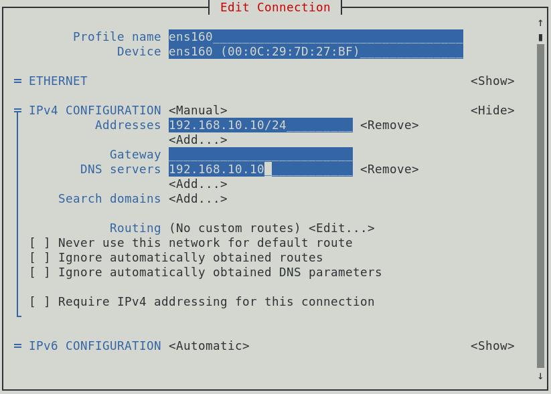Image resolution: width=551 pixels, height=394 pixels.
Task: Click the scroll down arrow
Action: coord(540,376)
